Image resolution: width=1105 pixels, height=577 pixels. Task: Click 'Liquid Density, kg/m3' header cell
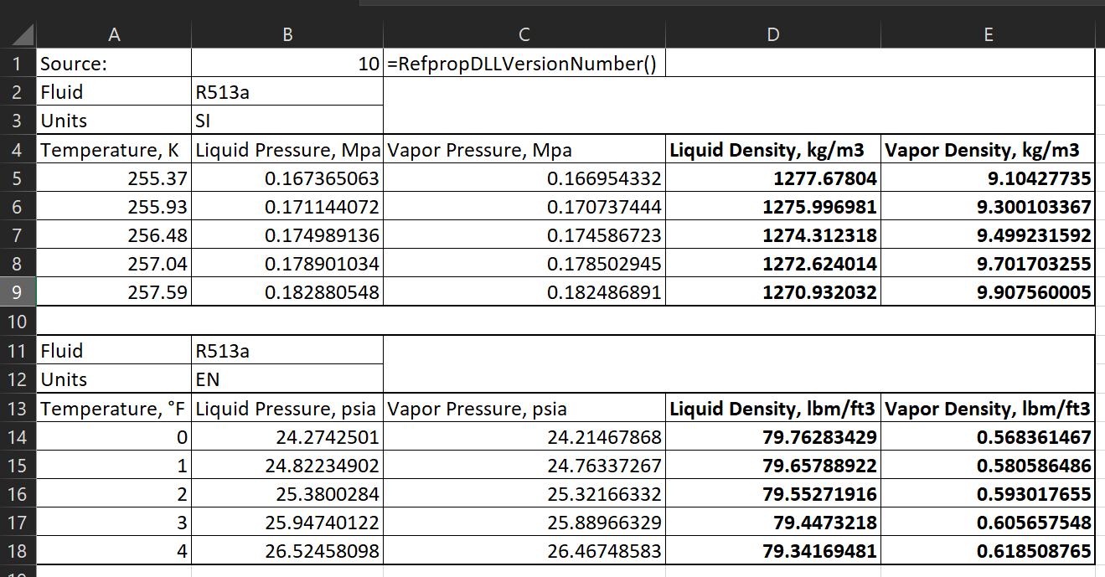(773, 150)
